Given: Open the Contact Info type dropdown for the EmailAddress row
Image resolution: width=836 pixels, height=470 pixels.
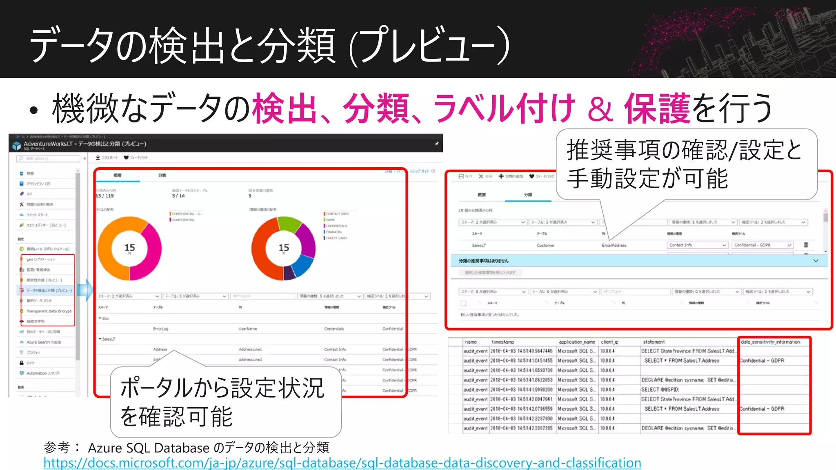Looking at the screenshot, I should point(698,245).
